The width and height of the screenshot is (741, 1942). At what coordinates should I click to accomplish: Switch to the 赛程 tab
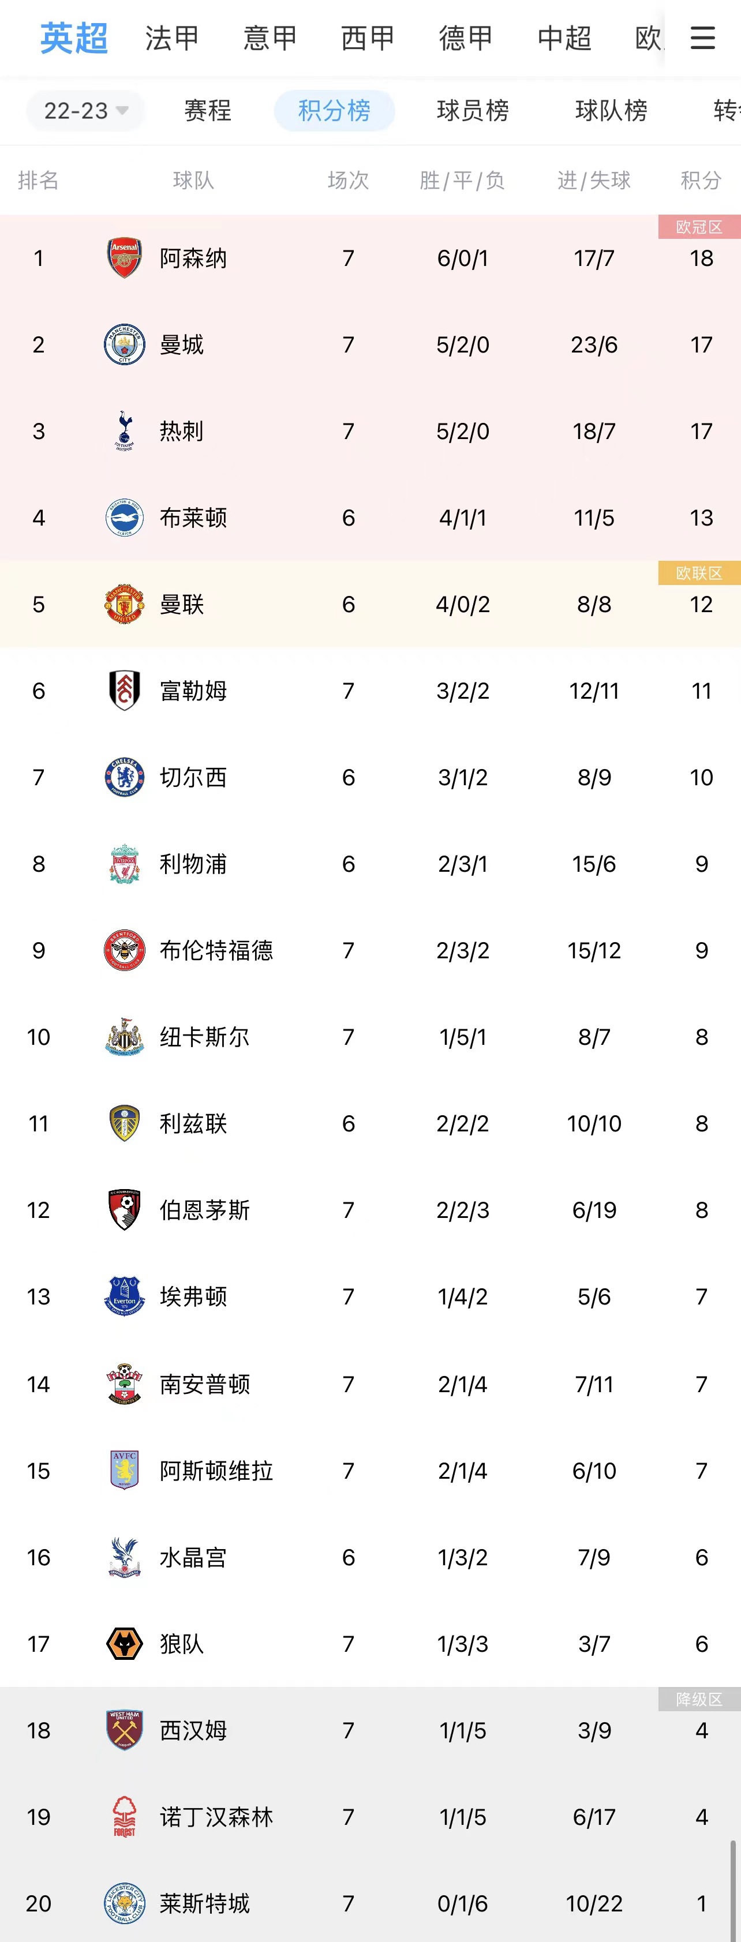pyautogui.click(x=208, y=111)
